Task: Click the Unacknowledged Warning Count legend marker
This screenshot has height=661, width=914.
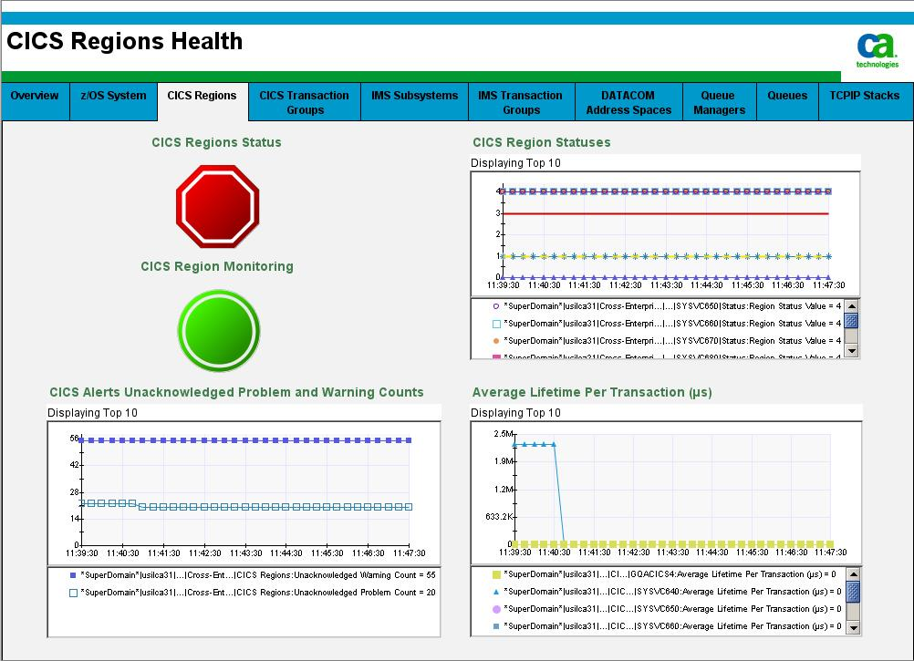Action: click(73, 575)
